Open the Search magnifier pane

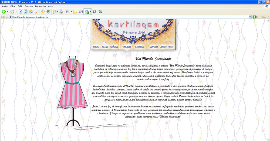37,12
